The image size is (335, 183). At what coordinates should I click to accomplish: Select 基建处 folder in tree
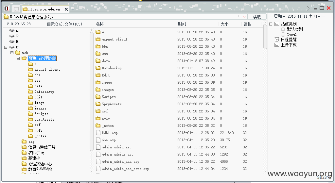pyautogui.click(x=34, y=158)
